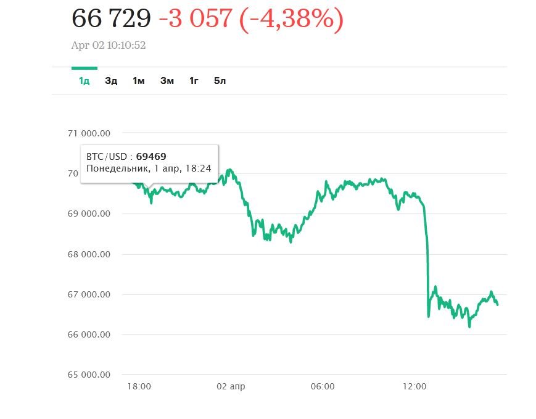This screenshot has width=536, height=419.
Task: Select the 5л time range tab
Action: [x=220, y=81]
